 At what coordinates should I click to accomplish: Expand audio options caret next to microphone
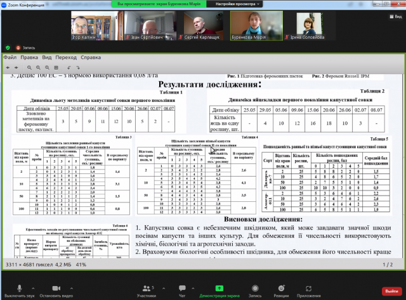coord(33,288)
